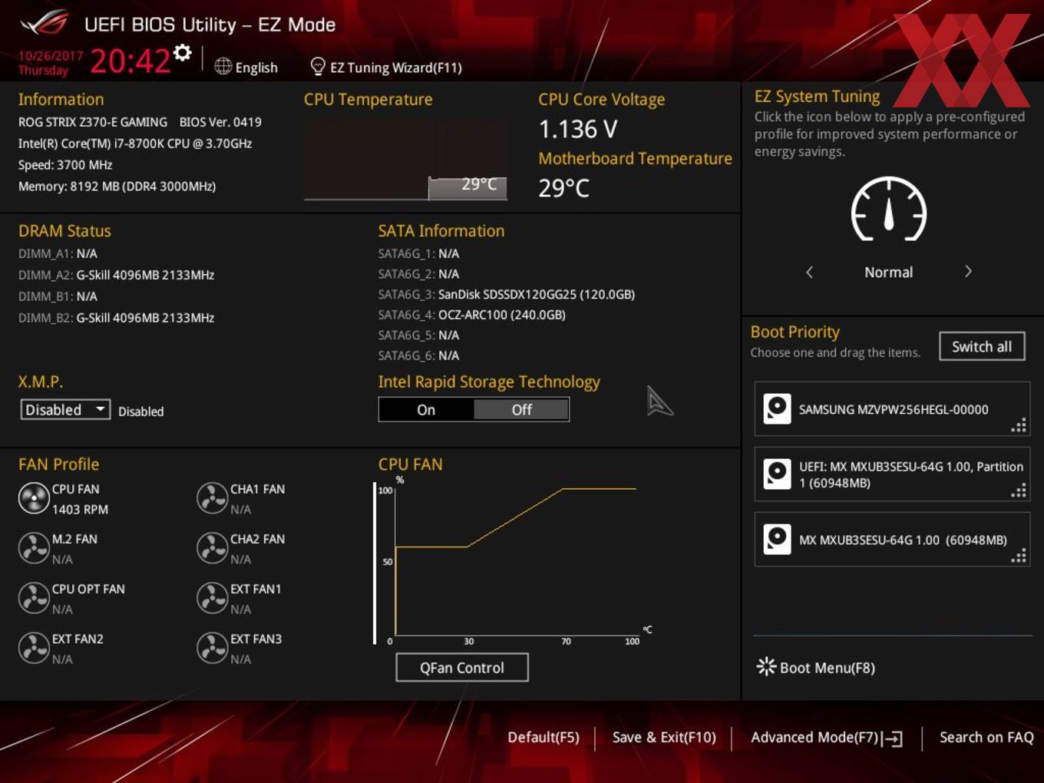This screenshot has width=1044, height=783.
Task: Turn Intel Rapid Storage Technology Off
Action: pyautogui.click(x=521, y=410)
